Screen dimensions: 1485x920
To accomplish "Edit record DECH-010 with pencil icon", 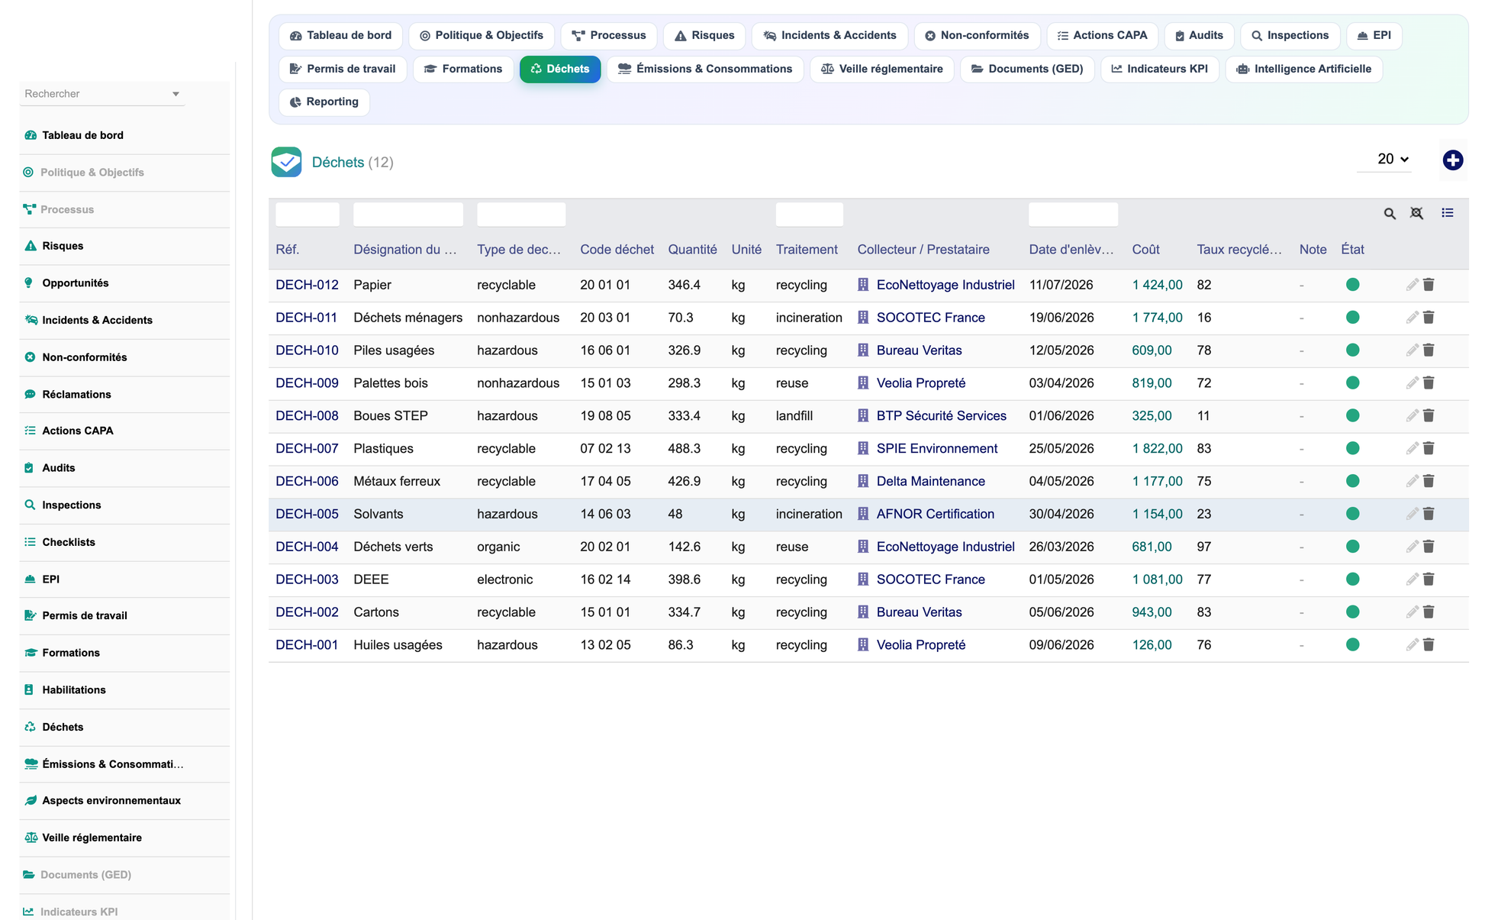I will [x=1412, y=350].
